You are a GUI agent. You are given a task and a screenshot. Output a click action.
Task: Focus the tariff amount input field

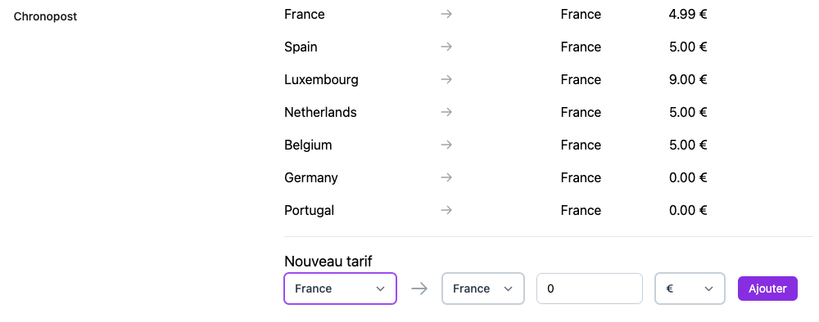click(589, 288)
